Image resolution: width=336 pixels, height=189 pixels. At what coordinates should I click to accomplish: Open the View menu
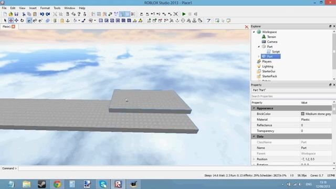(x=22, y=8)
